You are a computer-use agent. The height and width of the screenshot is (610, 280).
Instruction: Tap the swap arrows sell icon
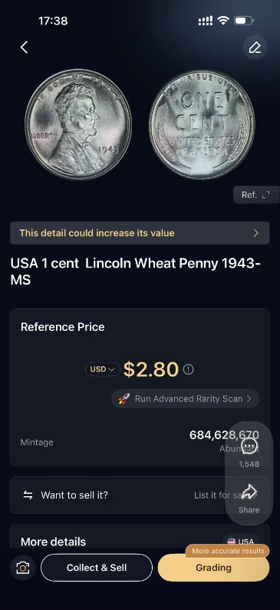(28, 495)
